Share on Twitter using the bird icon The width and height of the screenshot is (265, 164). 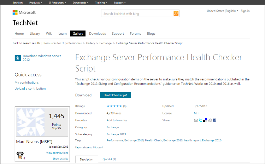200,120
